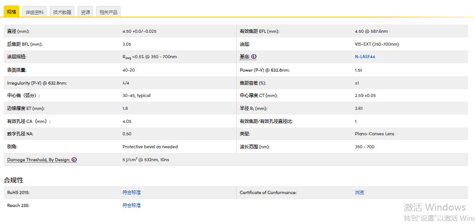
Task: Open the 符合标准 link for Reach 235
Action: click(x=131, y=206)
